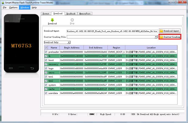
Task: Uncheck the preloader partition checkbox
Action: tap(46, 52)
